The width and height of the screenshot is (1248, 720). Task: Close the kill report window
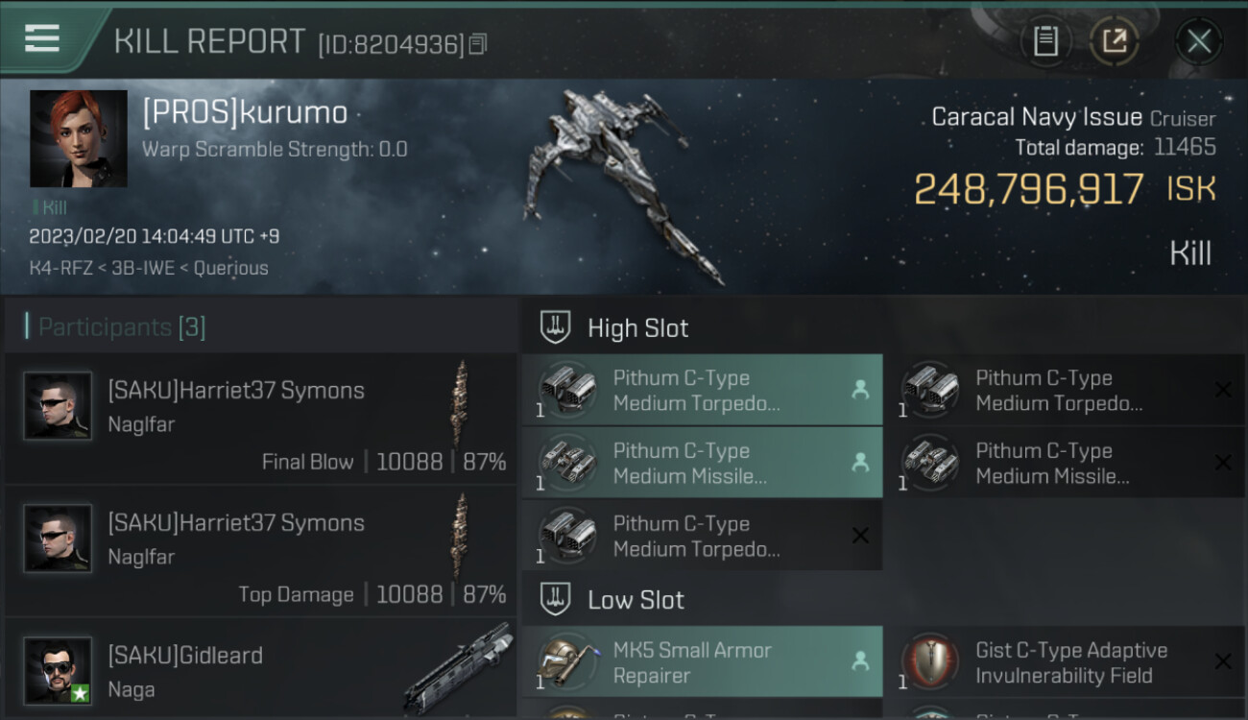pos(1198,41)
